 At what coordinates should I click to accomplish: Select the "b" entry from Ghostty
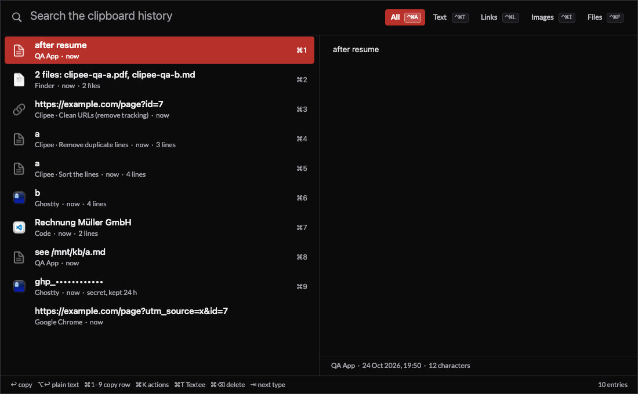point(159,198)
